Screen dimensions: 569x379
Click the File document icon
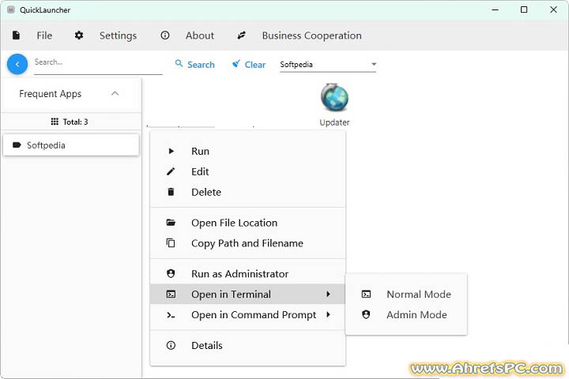17,36
